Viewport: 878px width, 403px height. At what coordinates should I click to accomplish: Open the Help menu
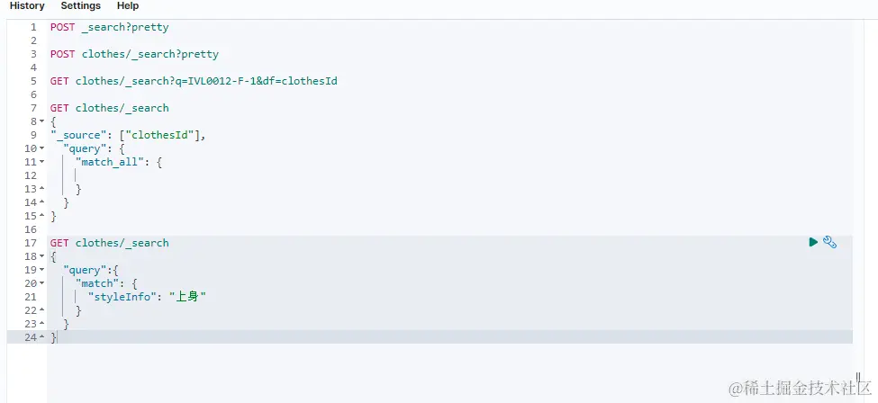point(128,6)
